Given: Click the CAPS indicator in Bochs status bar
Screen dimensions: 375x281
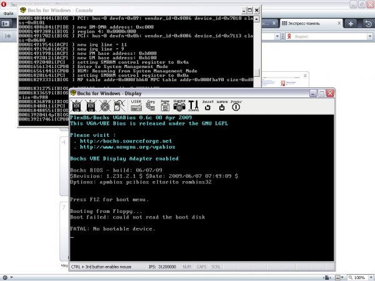Looking at the screenshot, I should coord(201,267).
